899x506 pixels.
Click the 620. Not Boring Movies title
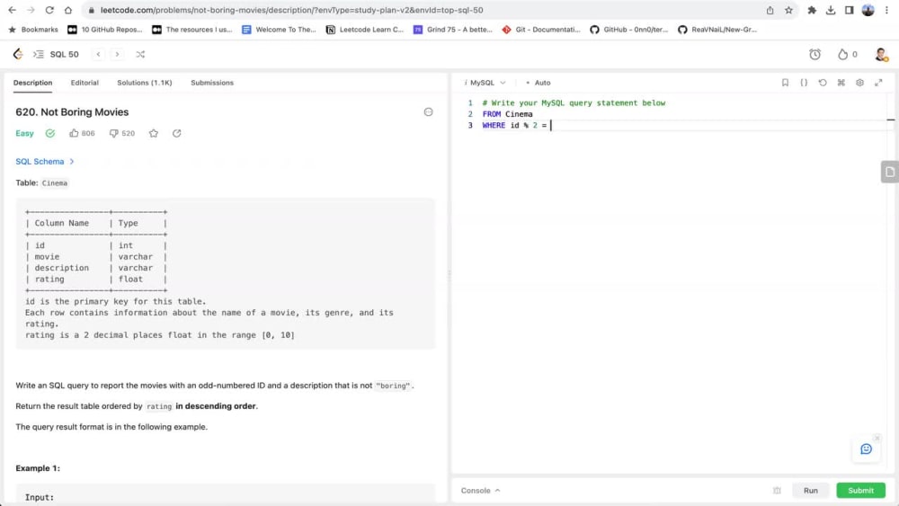point(72,111)
